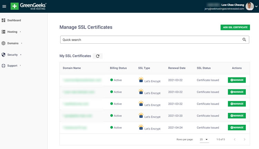Expand the Hosting submenu arrow
This screenshot has height=149, width=259.
click(20, 32)
